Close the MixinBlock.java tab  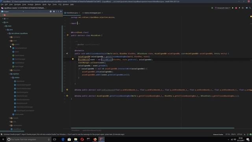coord(79,13)
